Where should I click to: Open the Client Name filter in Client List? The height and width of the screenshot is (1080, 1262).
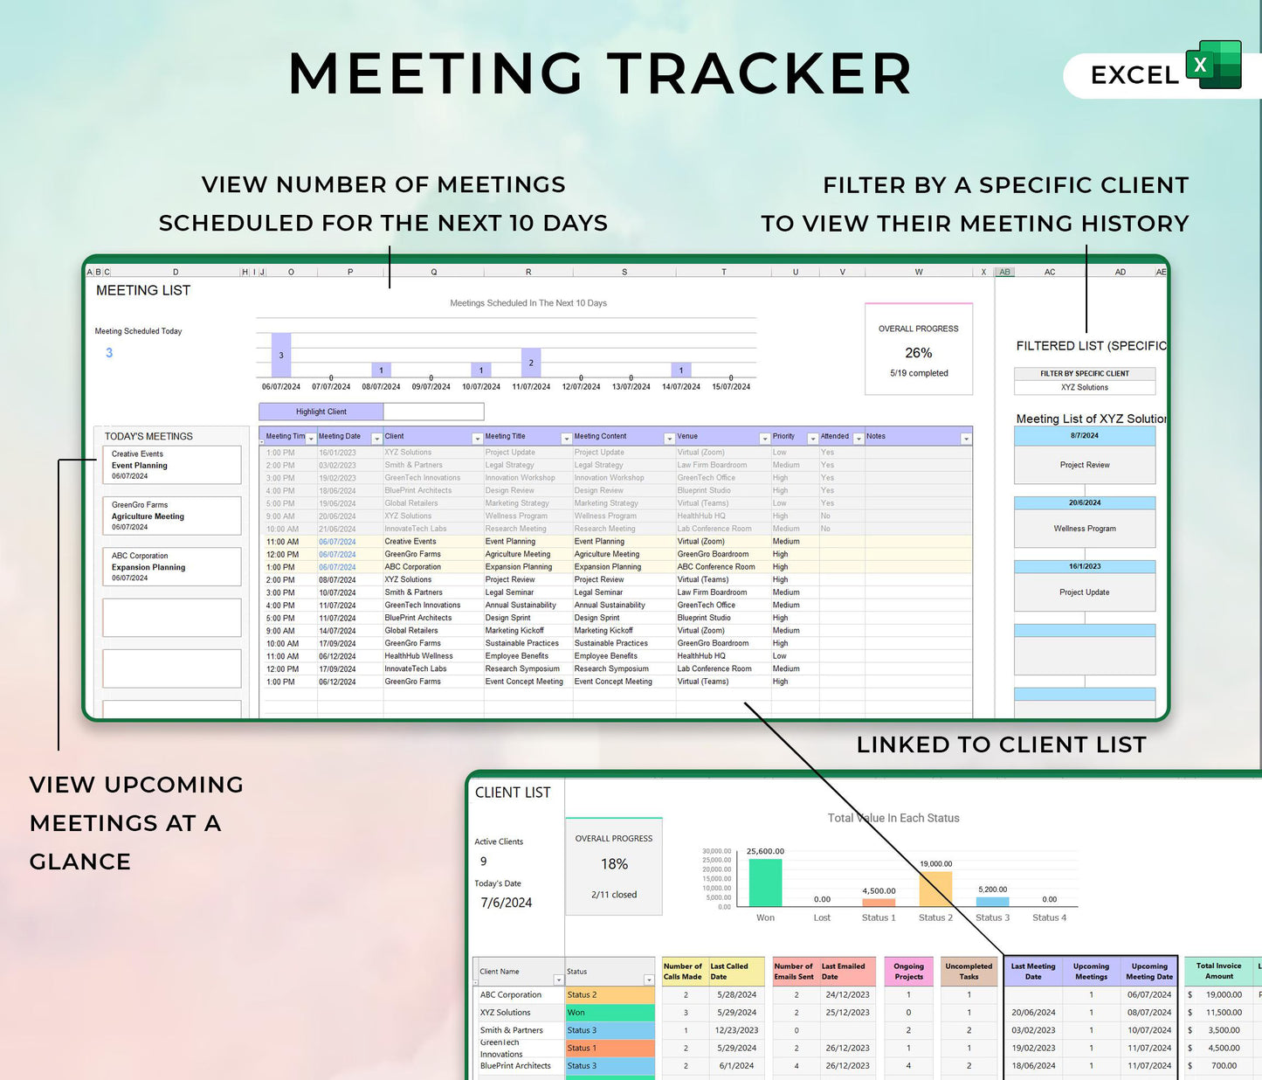558,980
